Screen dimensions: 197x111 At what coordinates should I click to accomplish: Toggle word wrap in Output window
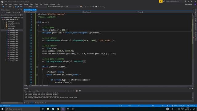click(80, 91)
